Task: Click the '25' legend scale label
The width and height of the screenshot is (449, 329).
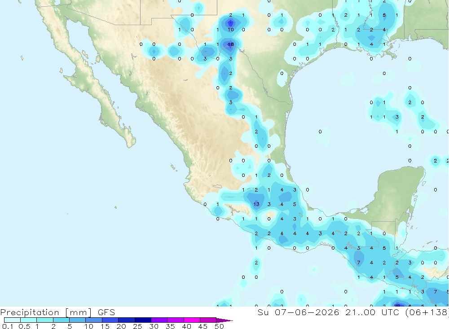Action: (137, 326)
